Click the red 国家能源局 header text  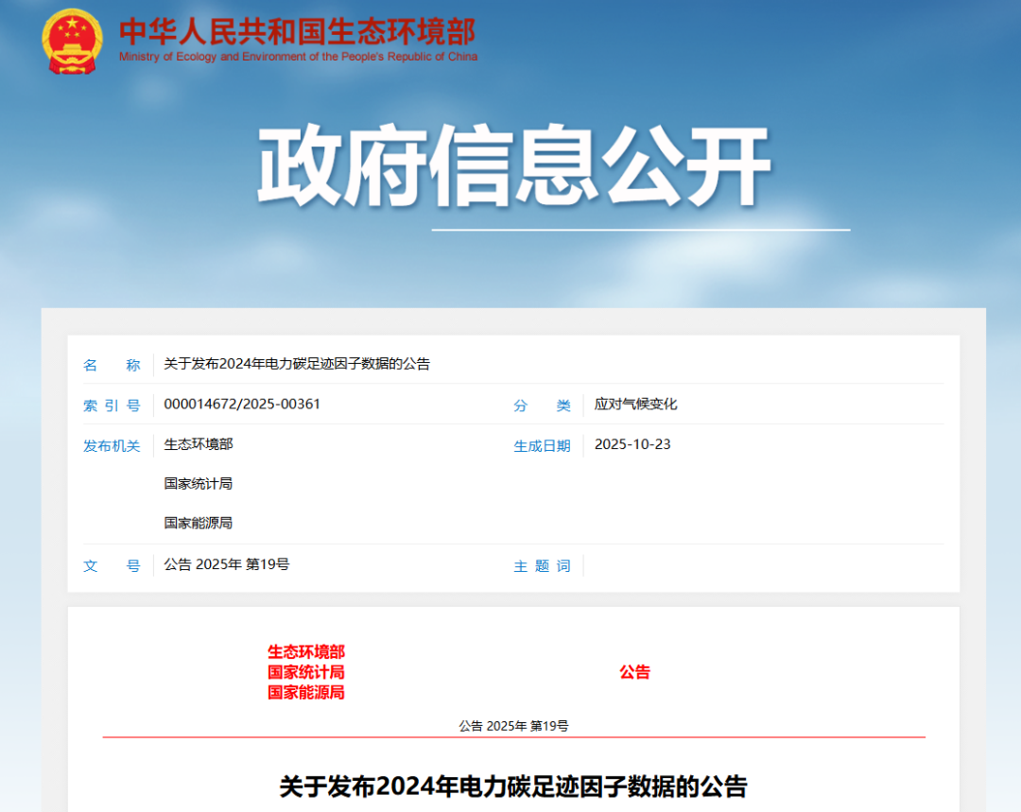point(306,693)
